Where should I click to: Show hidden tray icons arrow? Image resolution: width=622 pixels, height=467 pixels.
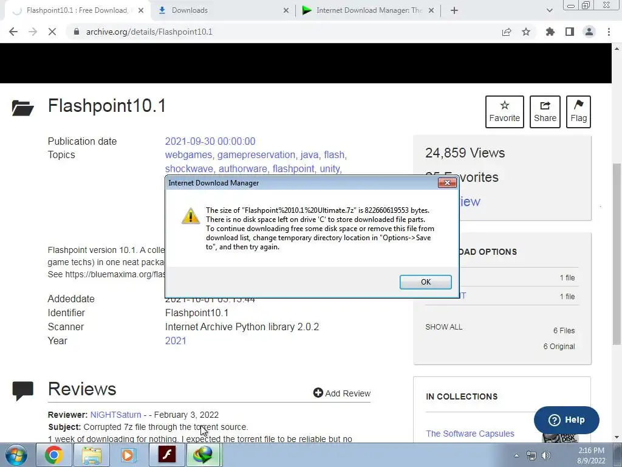tap(516, 455)
